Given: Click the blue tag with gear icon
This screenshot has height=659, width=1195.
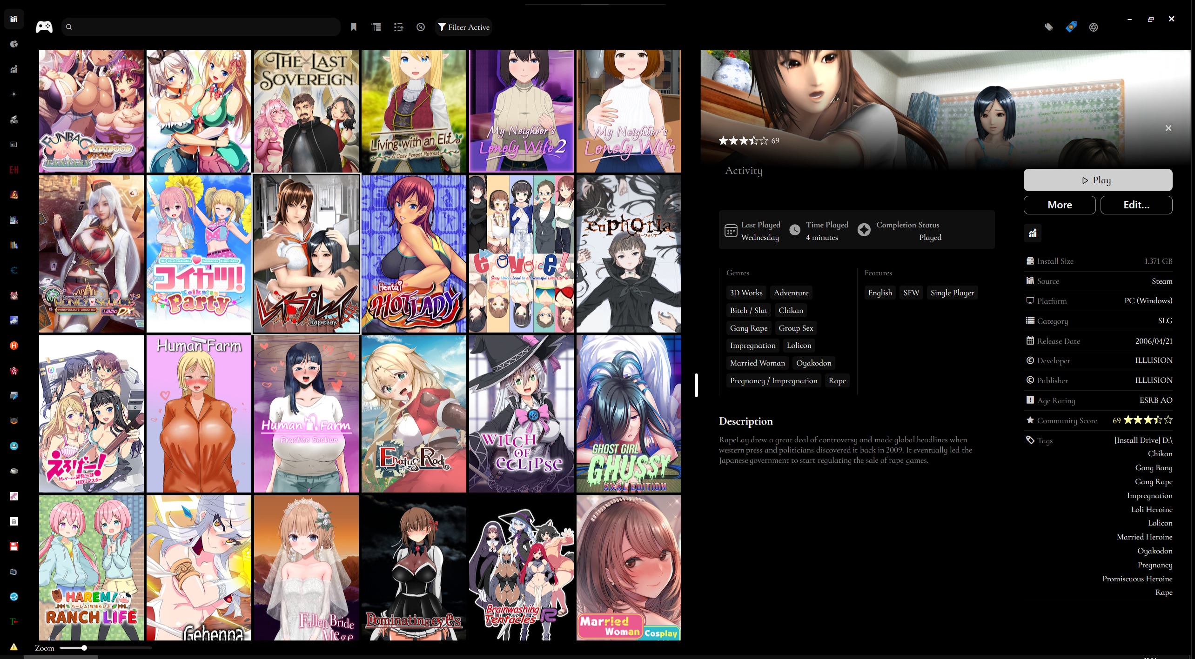Looking at the screenshot, I should (x=1071, y=27).
